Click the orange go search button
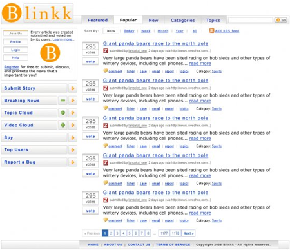 (x=281, y=20)
